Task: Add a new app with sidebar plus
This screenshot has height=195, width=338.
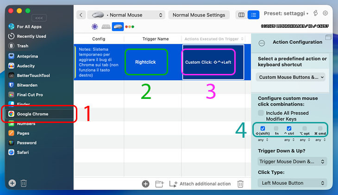Action: (x=12, y=183)
